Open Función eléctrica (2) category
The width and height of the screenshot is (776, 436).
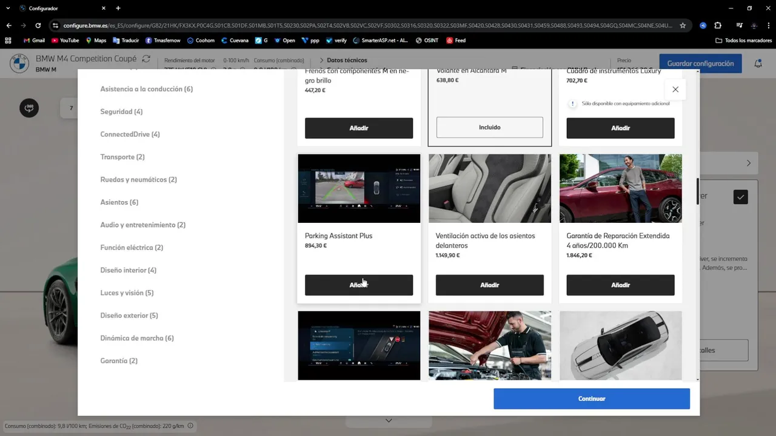(x=132, y=248)
